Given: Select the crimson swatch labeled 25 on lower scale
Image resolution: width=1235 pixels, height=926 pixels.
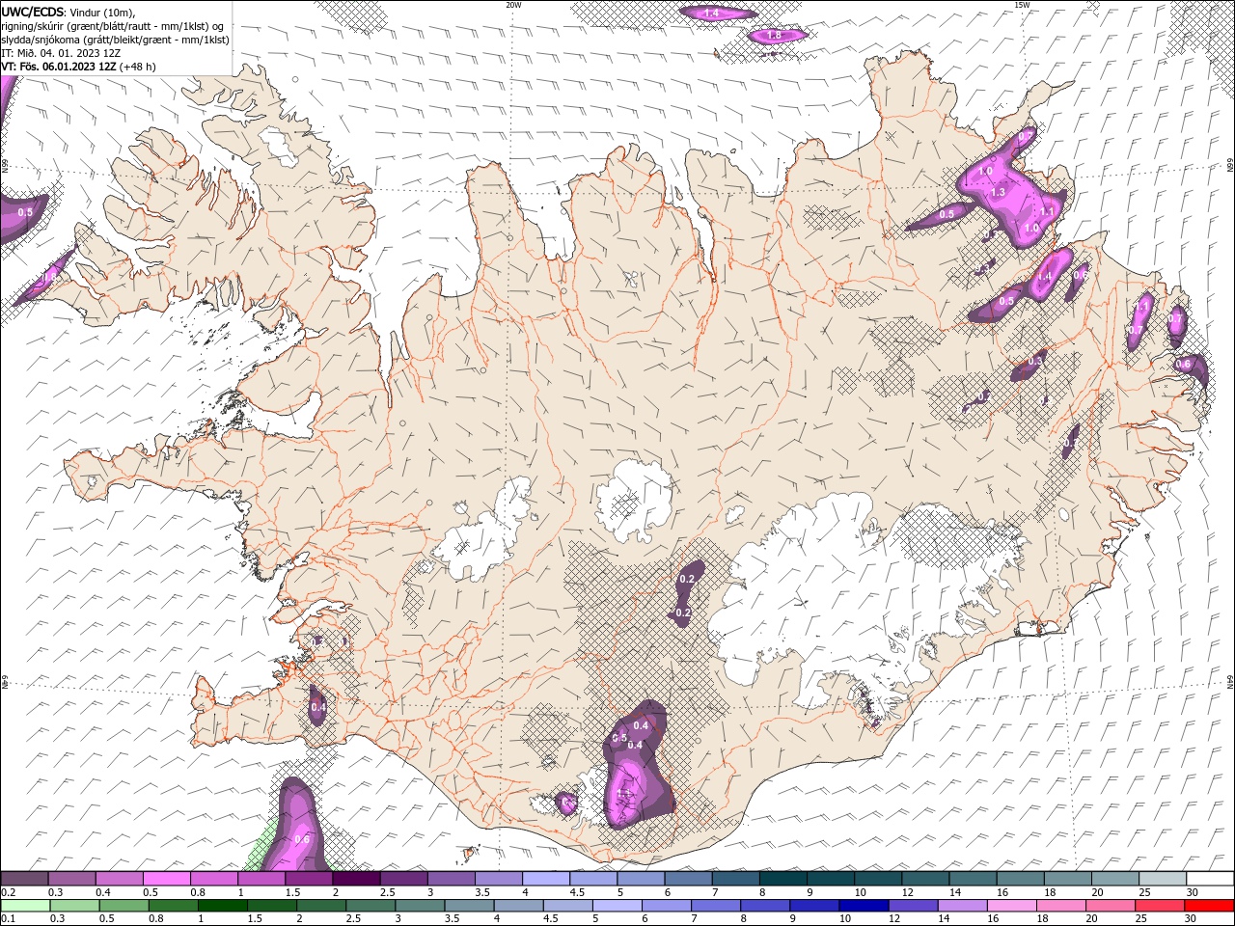Looking at the screenshot, I should [x=1160, y=906].
